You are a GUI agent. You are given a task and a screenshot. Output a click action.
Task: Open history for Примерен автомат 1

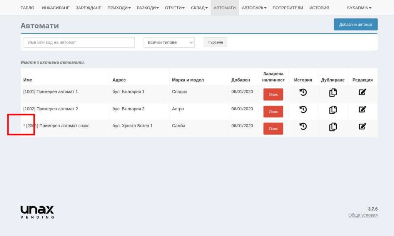click(x=303, y=92)
